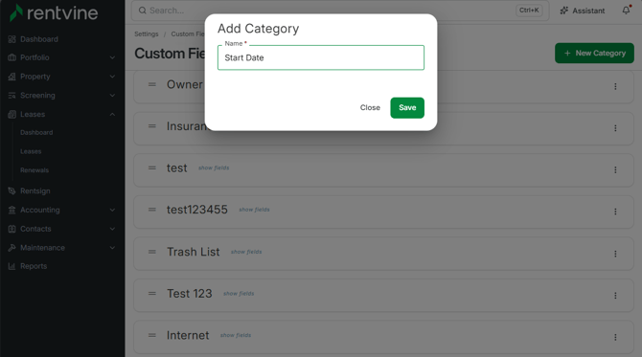Screen dimensions: 642x357
Task: Open Leases submenu item under Leases
Action: coord(31,151)
